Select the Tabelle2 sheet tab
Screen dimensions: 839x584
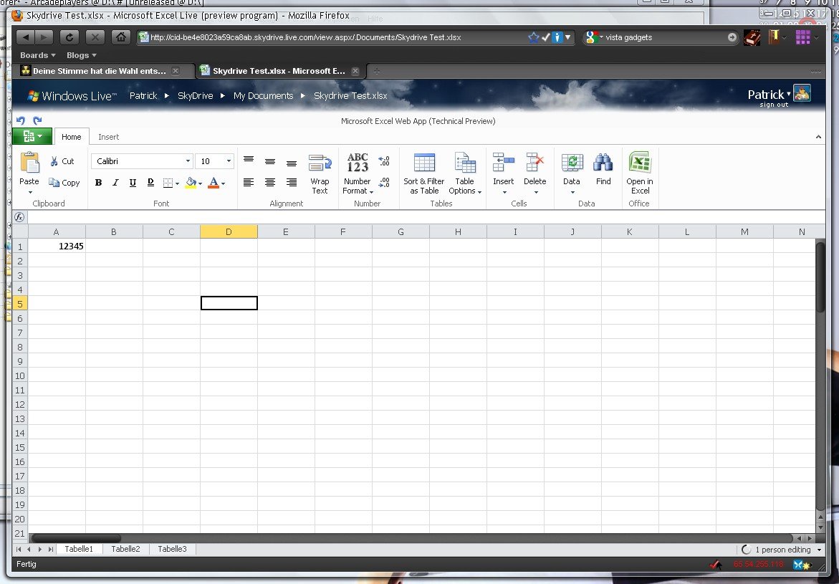coord(125,549)
